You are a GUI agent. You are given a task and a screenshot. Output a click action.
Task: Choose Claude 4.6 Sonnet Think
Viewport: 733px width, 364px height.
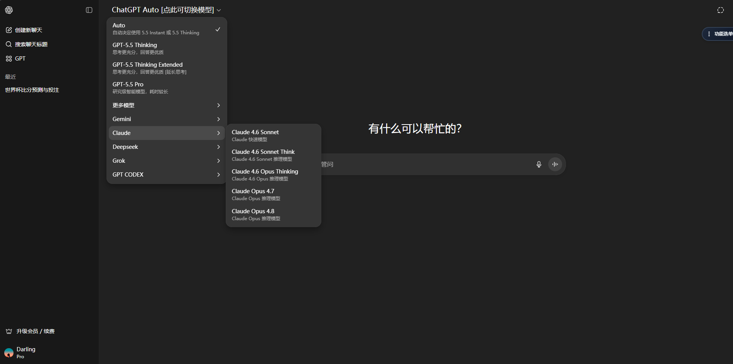click(x=274, y=155)
